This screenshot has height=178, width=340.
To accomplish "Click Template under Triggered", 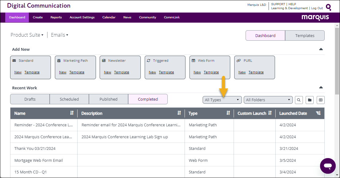I will (166, 72).
